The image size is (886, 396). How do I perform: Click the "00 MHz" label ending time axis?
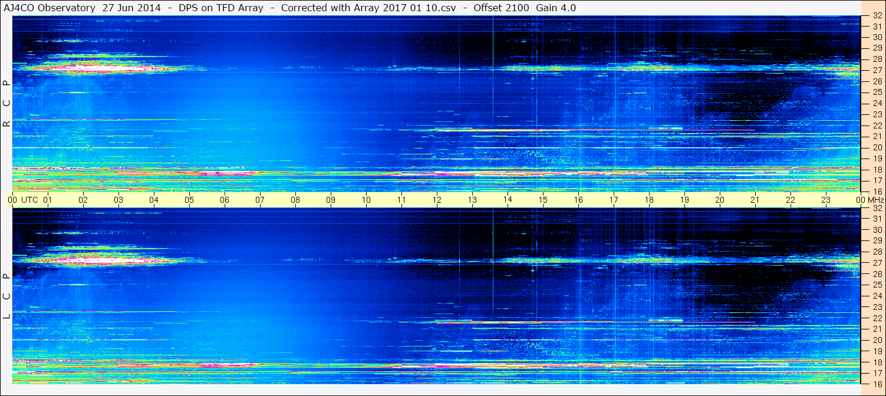pos(870,200)
